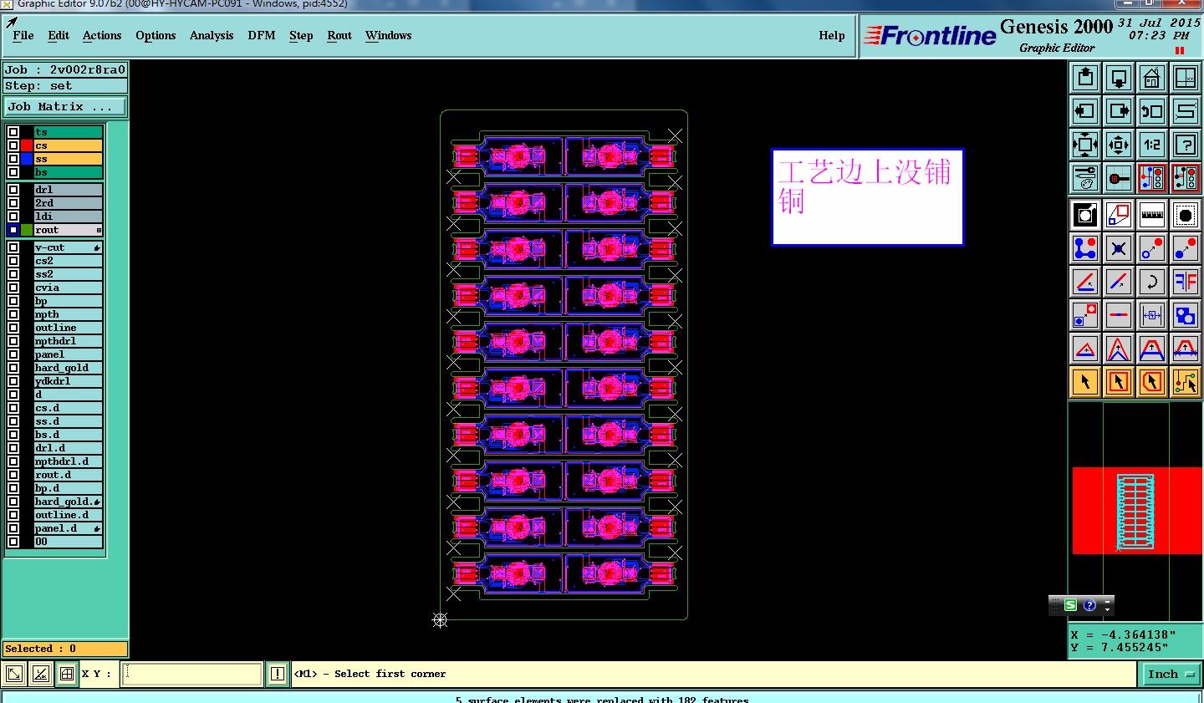This screenshot has width=1204, height=703.
Task: Select the cvia layer name
Action: pos(69,288)
